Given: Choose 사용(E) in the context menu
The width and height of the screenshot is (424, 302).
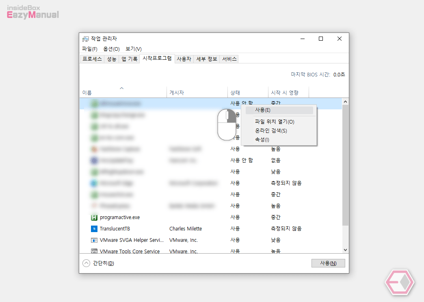Looking at the screenshot, I should click(x=279, y=110).
